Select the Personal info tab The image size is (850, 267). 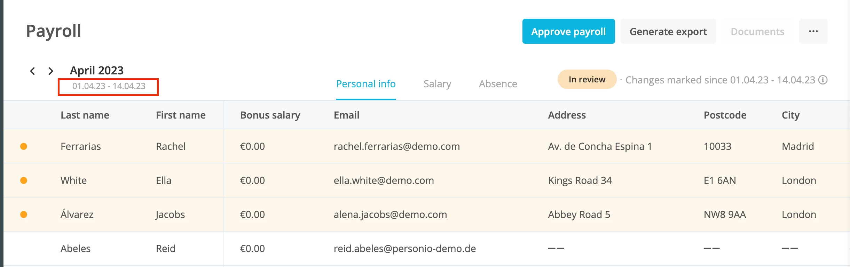click(x=366, y=84)
